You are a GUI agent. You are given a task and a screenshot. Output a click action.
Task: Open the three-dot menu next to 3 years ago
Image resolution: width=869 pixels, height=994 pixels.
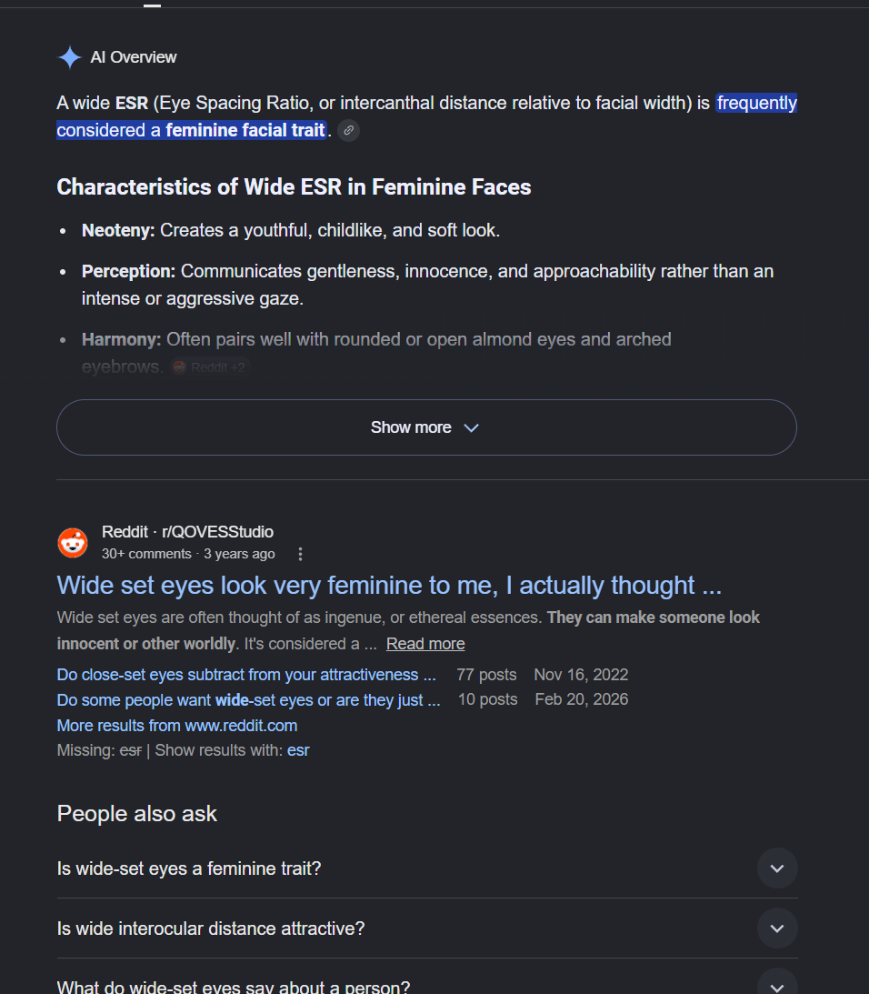(301, 554)
